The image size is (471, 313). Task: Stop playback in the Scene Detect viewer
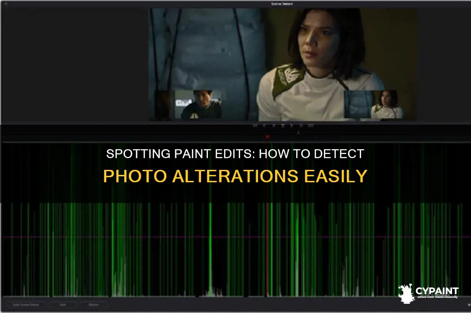283,126
